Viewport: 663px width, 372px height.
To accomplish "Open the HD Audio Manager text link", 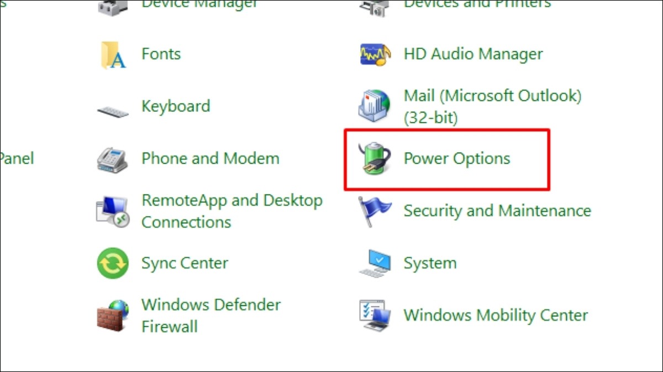I will pyautogui.click(x=473, y=54).
